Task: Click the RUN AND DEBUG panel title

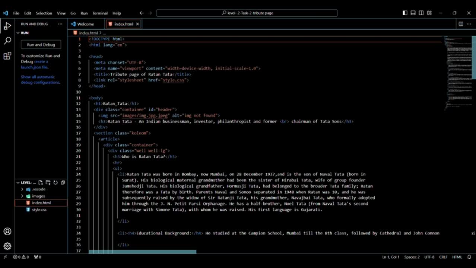Action: pyautogui.click(x=34, y=24)
